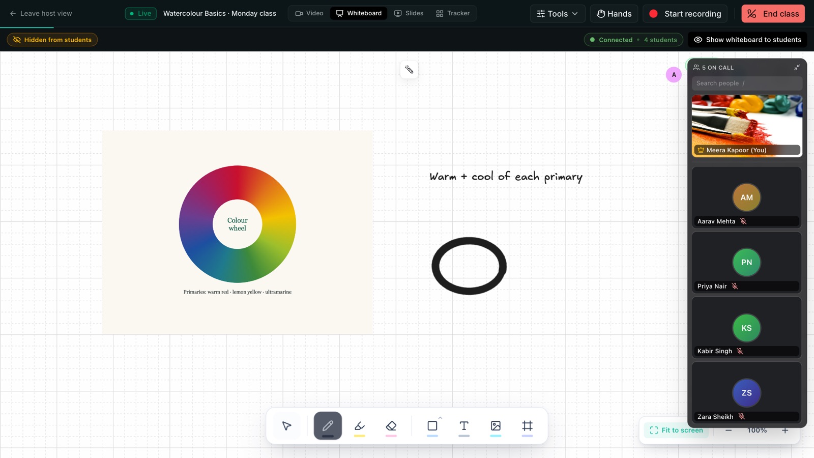Screen dimensions: 814x458
Task: Collapse the on-call participants panel
Action: [x=797, y=67]
